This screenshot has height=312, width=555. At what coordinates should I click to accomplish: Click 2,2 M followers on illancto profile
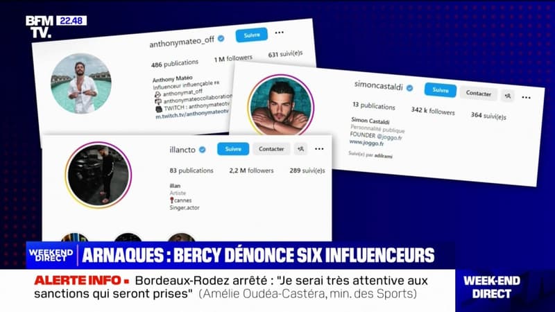point(251,171)
